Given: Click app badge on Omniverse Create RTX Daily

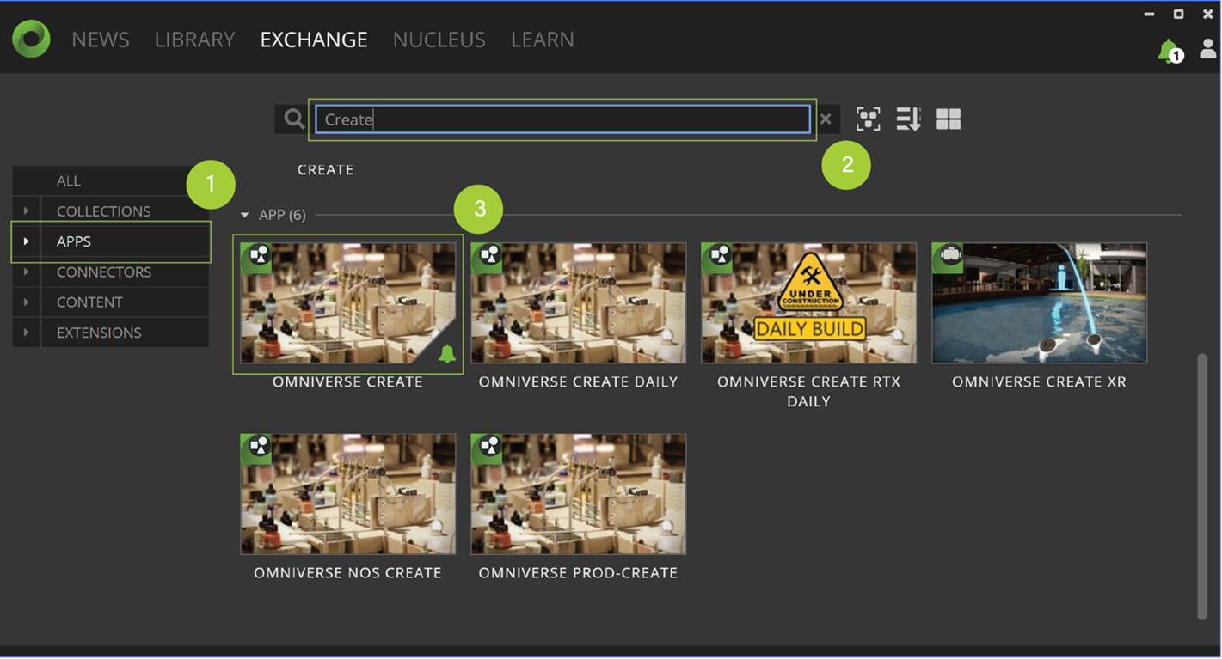Looking at the screenshot, I should [x=719, y=256].
